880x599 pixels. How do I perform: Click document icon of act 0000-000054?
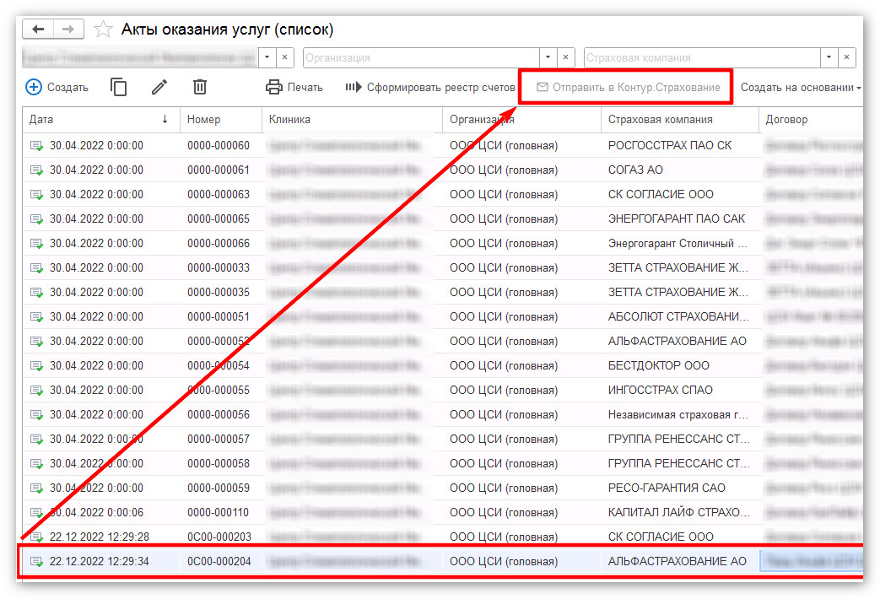(x=36, y=366)
